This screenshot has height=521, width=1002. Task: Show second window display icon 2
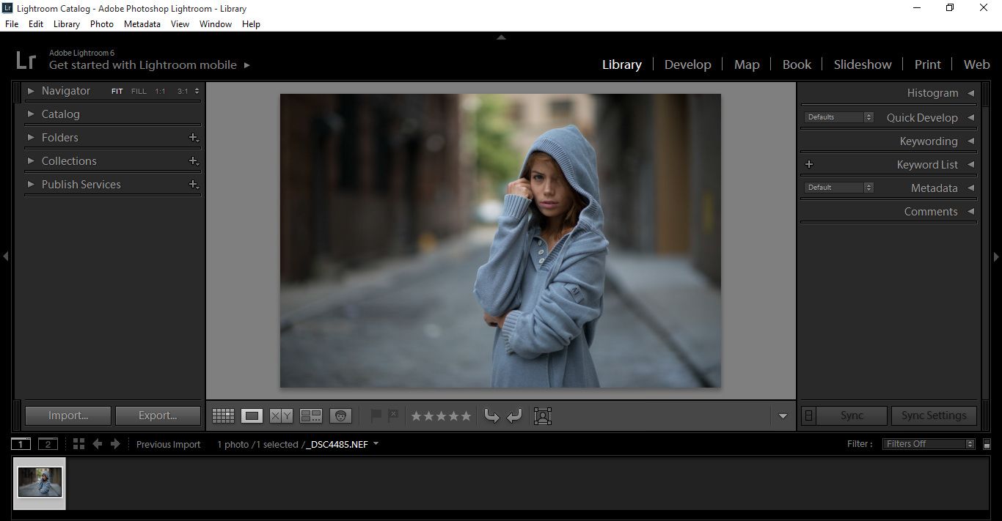tap(48, 444)
